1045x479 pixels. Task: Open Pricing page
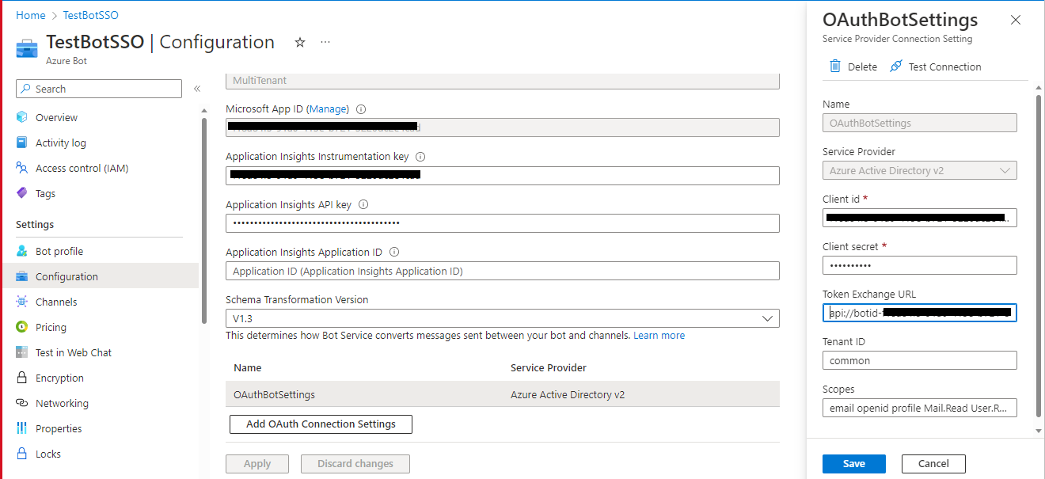pos(51,327)
